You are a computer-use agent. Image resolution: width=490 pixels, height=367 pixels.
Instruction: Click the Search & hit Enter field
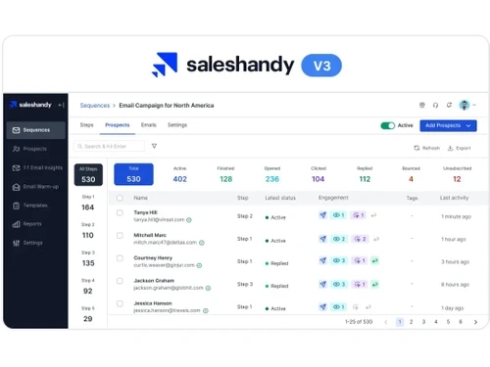point(109,146)
